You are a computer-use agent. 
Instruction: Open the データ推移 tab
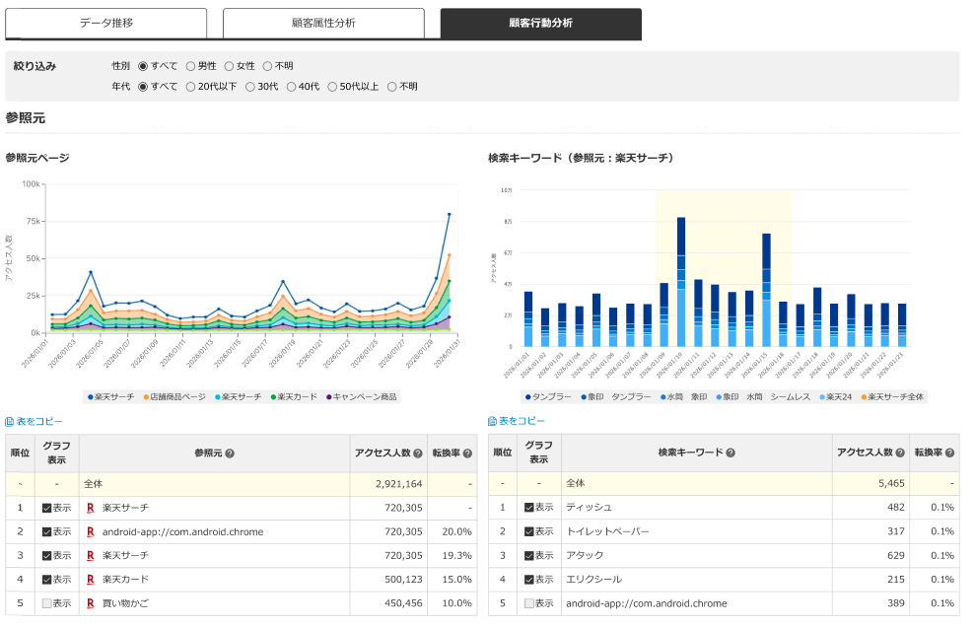[106, 23]
